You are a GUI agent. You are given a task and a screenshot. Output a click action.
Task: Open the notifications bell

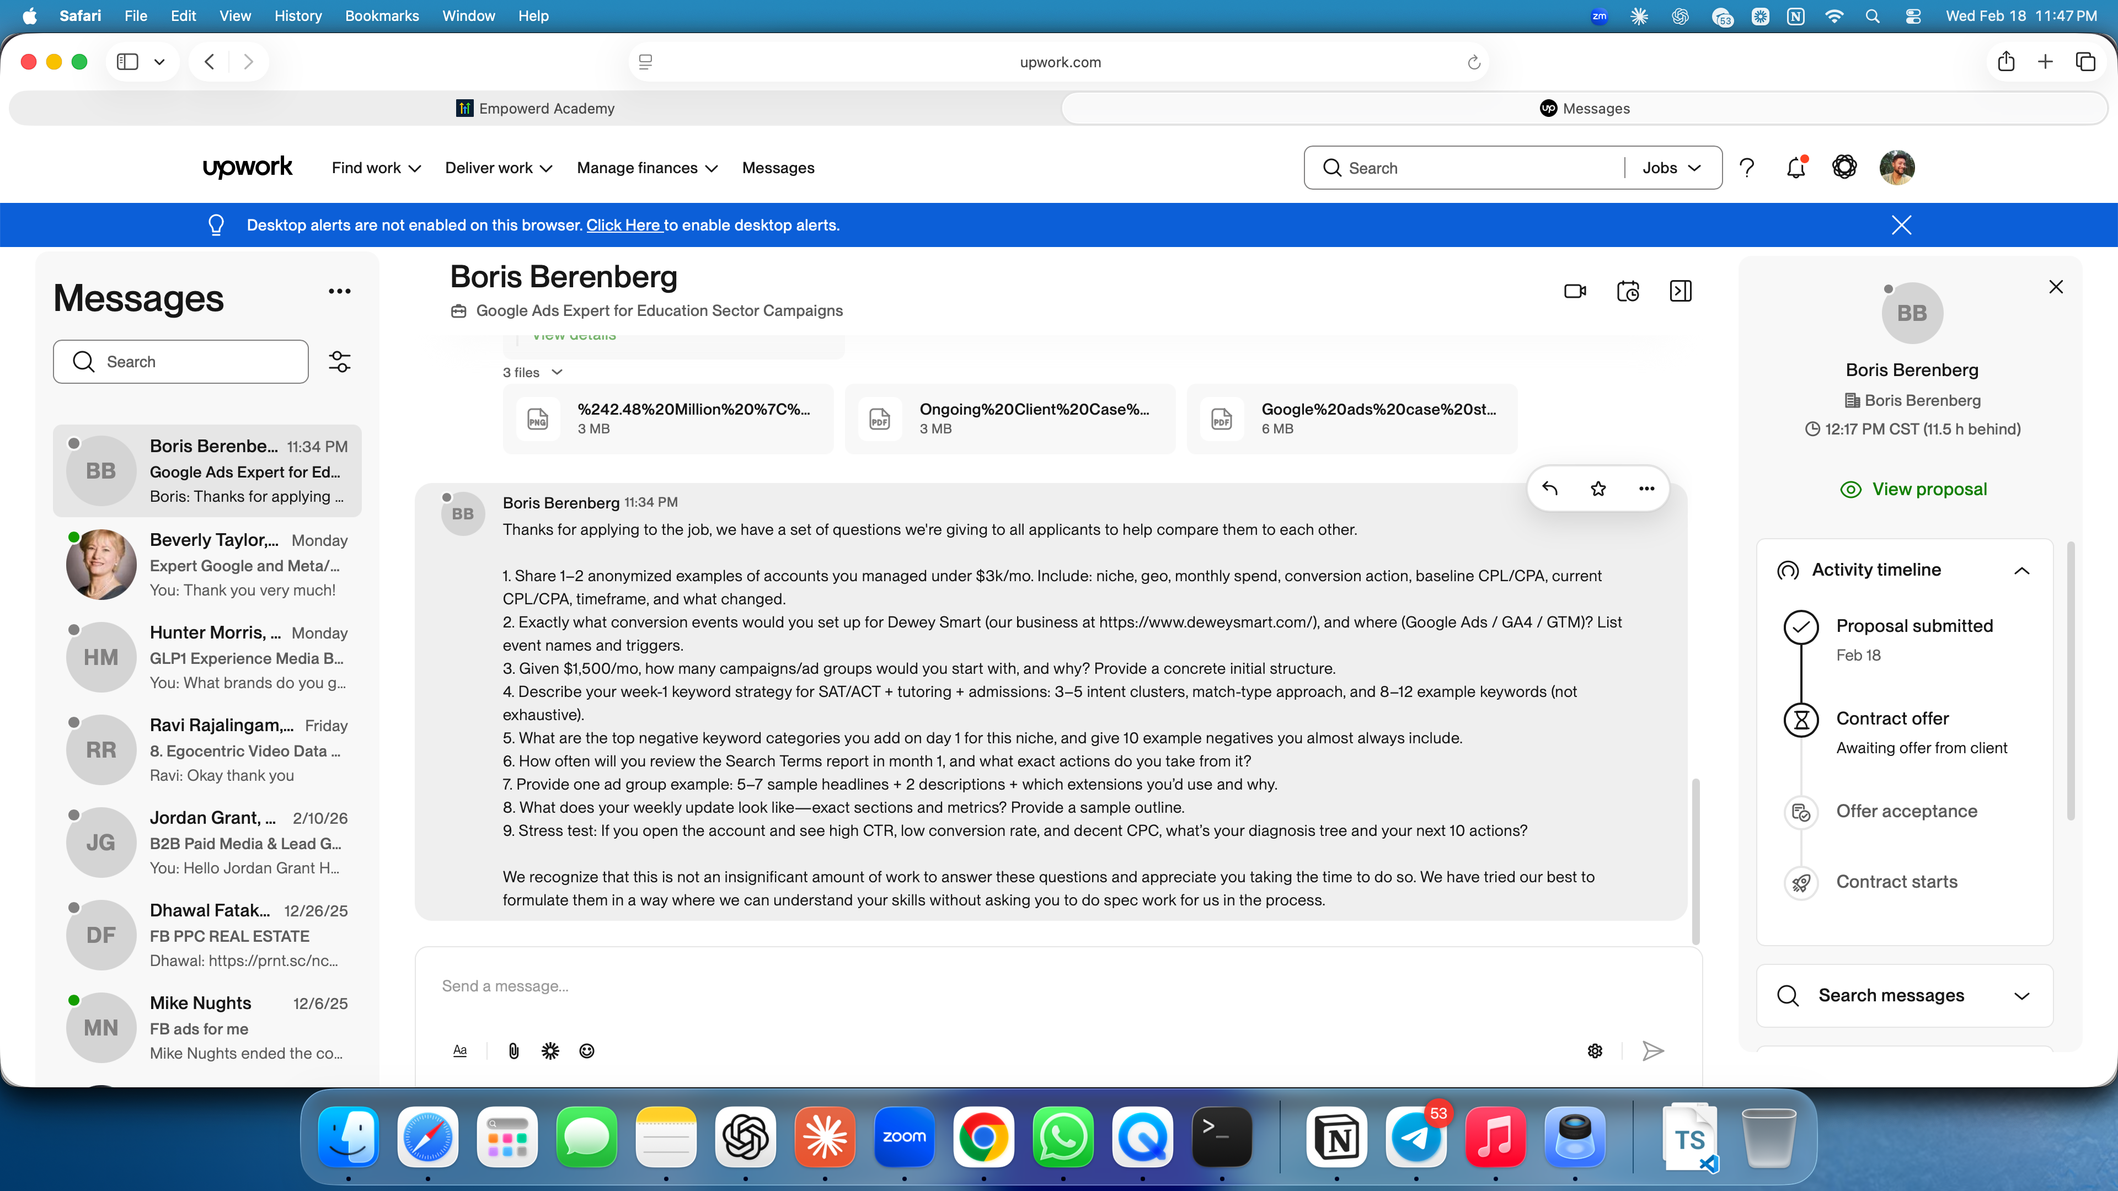(x=1796, y=168)
